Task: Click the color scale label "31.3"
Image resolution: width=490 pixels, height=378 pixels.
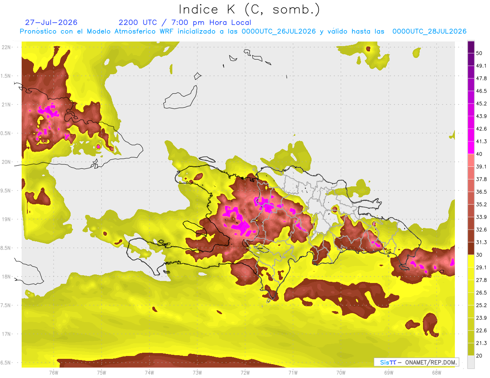Action: 481,242
